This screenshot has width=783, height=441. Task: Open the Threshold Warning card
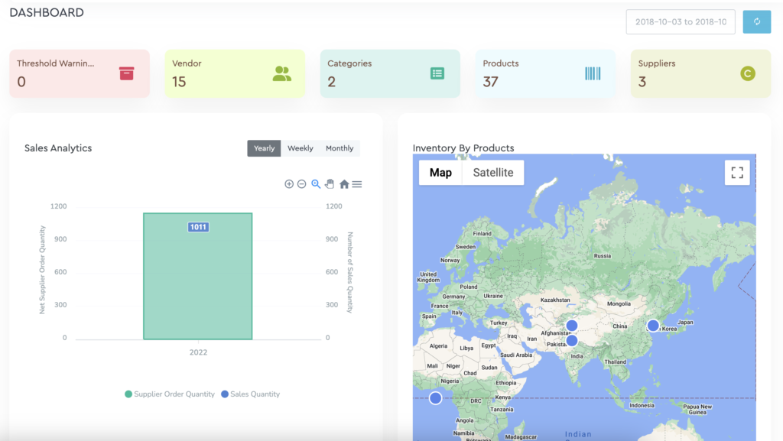coord(80,73)
